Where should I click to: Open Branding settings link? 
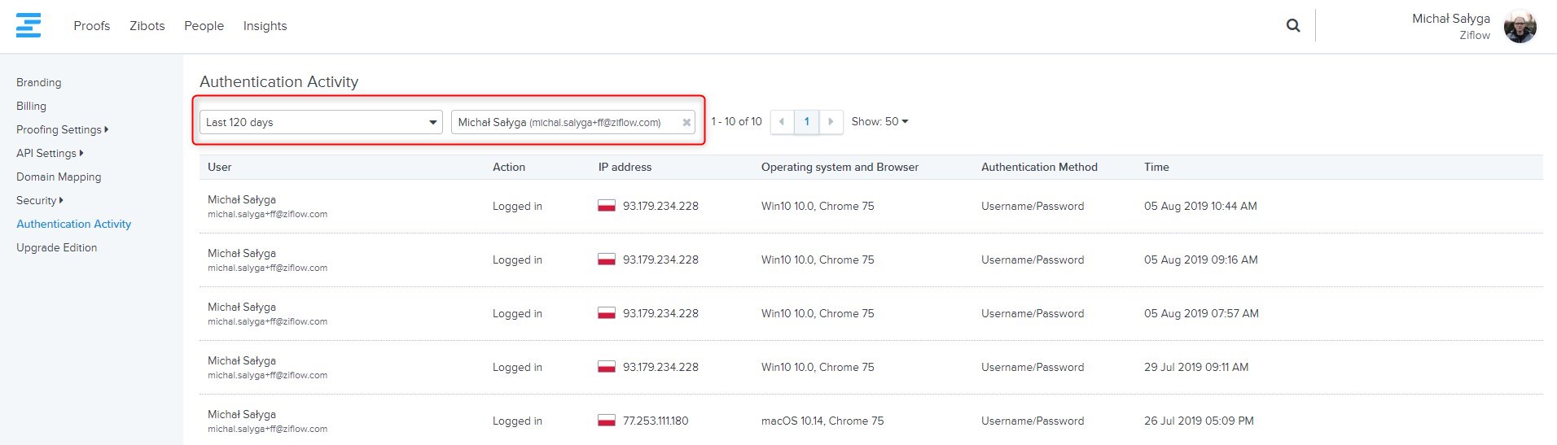[x=38, y=82]
